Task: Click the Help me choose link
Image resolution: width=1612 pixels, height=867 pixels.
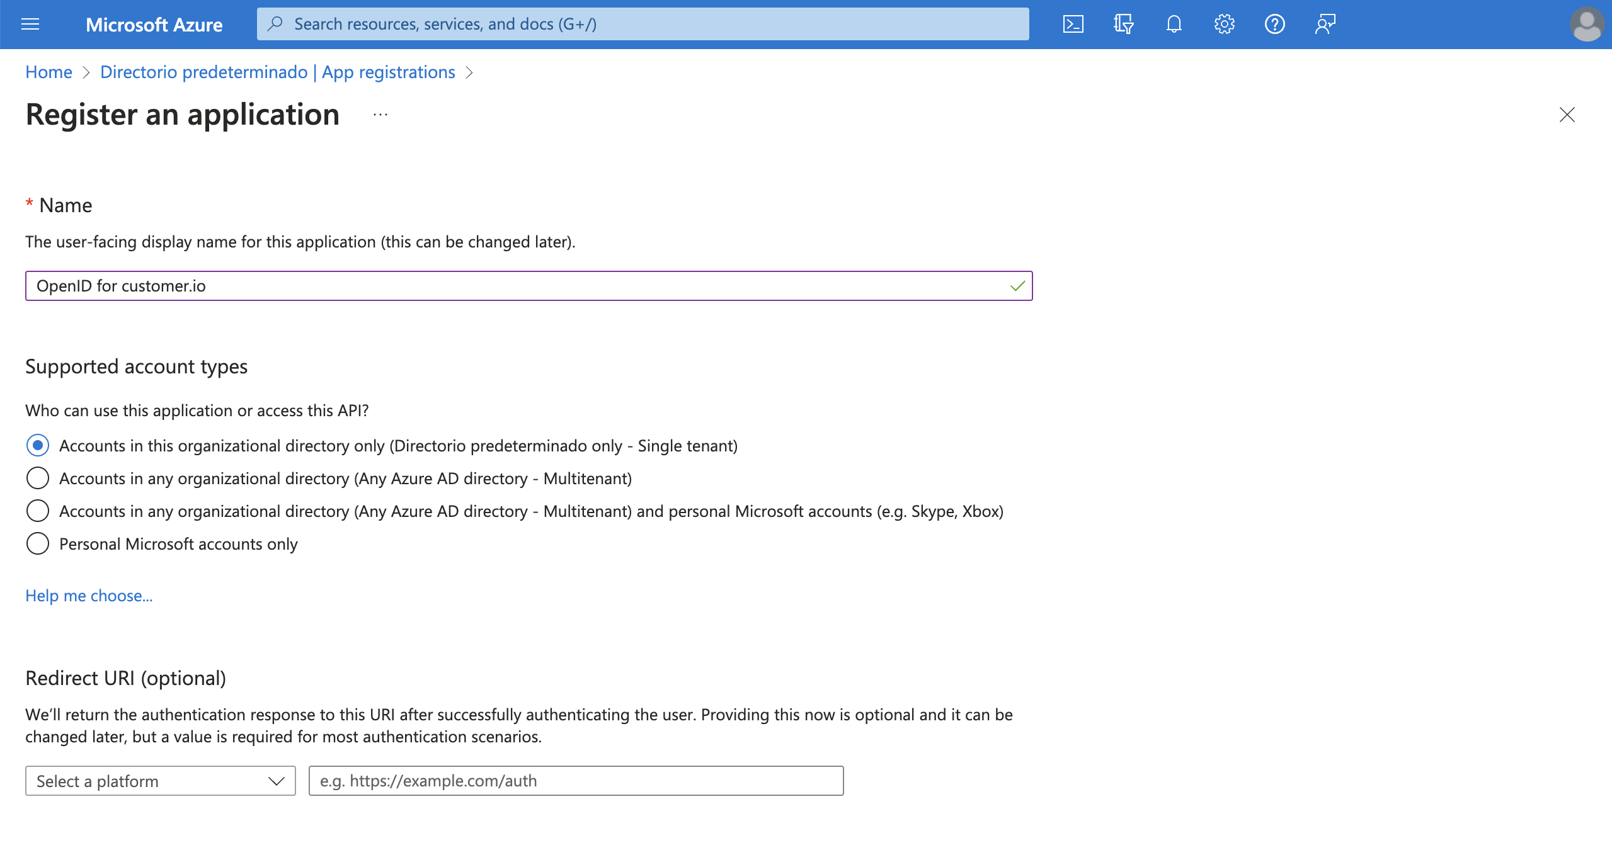Action: tap(89, 596)
